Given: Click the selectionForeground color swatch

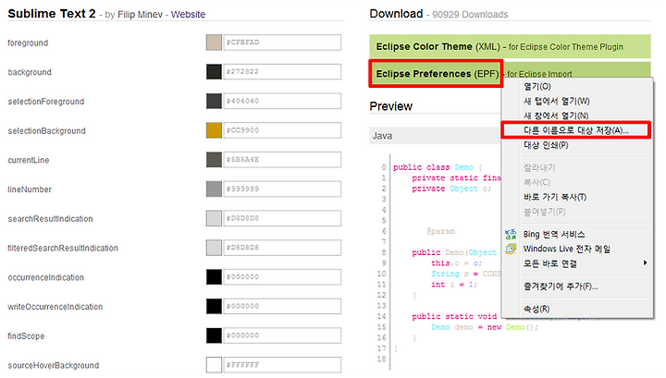Looking at the screenshot, I should point(214,101).
